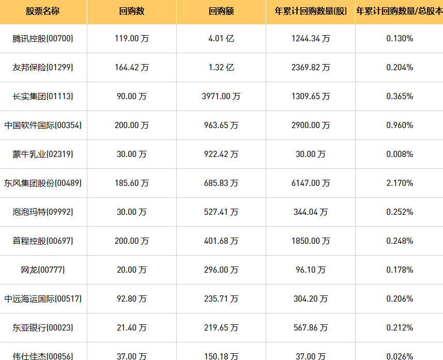Select the 6147.00 万 cumulative buyback cell
This screenshot has width=443, height=360.
311,183
